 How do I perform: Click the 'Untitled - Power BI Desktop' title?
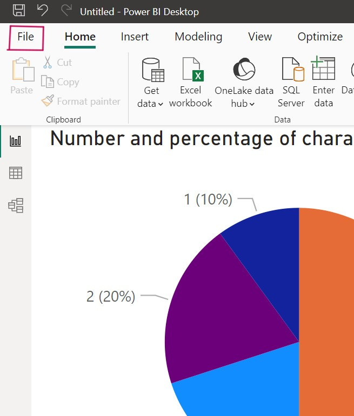click(139, 12)
